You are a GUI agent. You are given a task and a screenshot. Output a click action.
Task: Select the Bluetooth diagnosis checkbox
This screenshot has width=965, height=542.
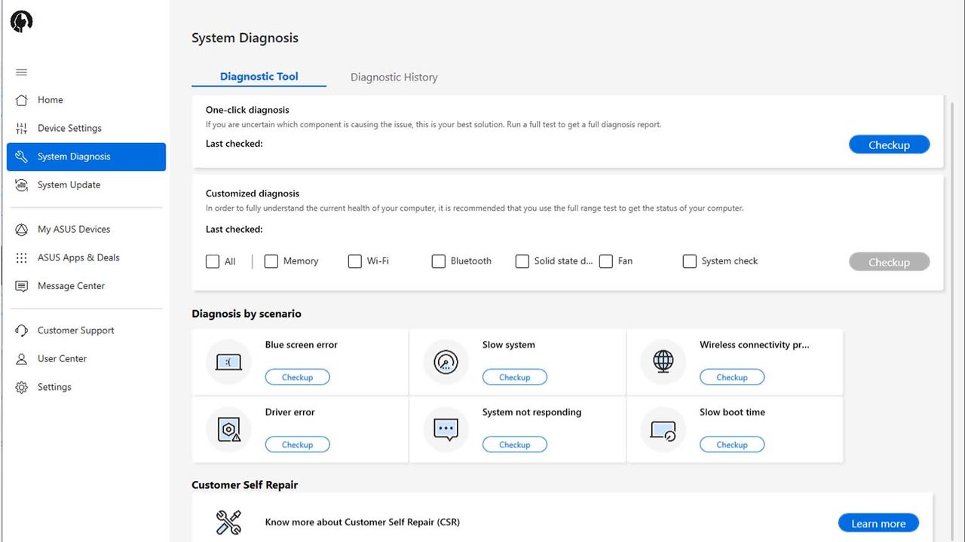[438, 261]
